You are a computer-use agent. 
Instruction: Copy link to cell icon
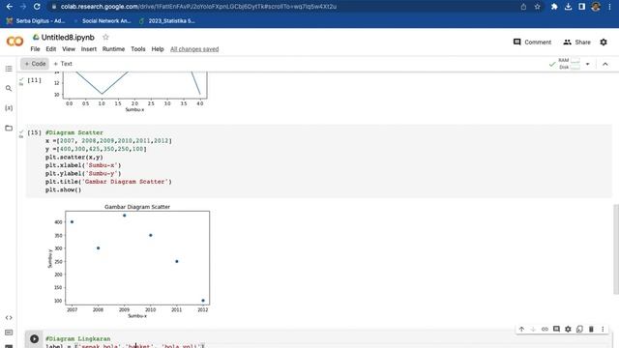click(545, 329)
